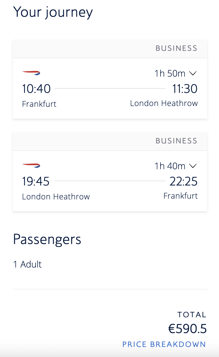
Task: Click the €590.5 total price
Action: tap(187, 329)
